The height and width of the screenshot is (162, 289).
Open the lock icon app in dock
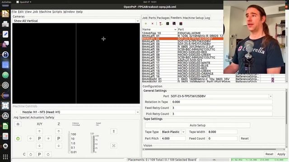pos(5,54)
